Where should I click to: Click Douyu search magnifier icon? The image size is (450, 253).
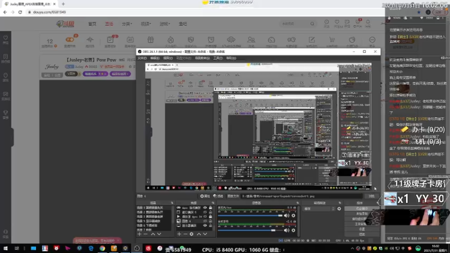312,24
